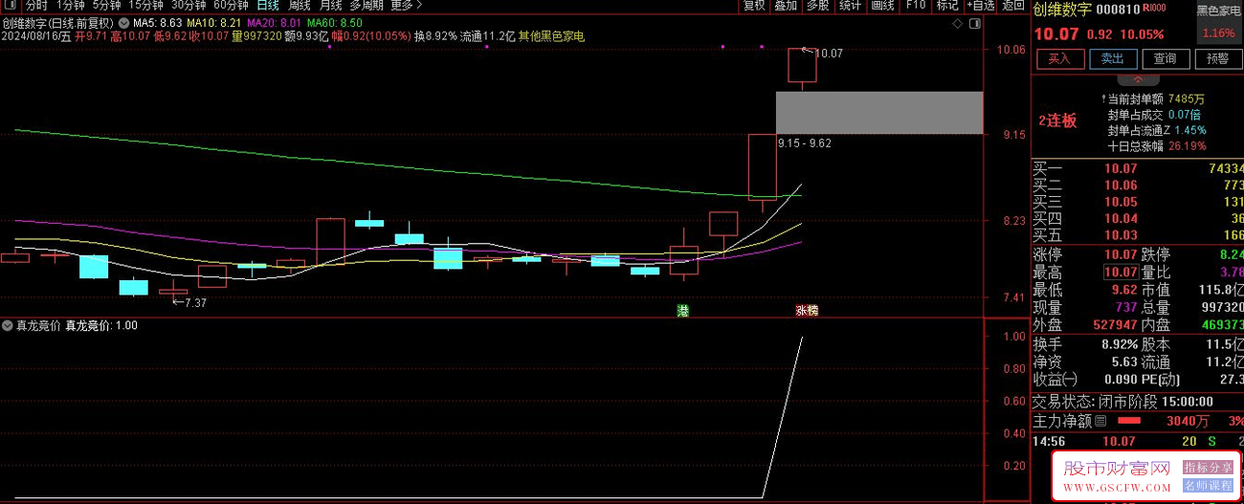Switch to 60分钟 period
This screenshot has width=1244, height=504.
(231, 5)
